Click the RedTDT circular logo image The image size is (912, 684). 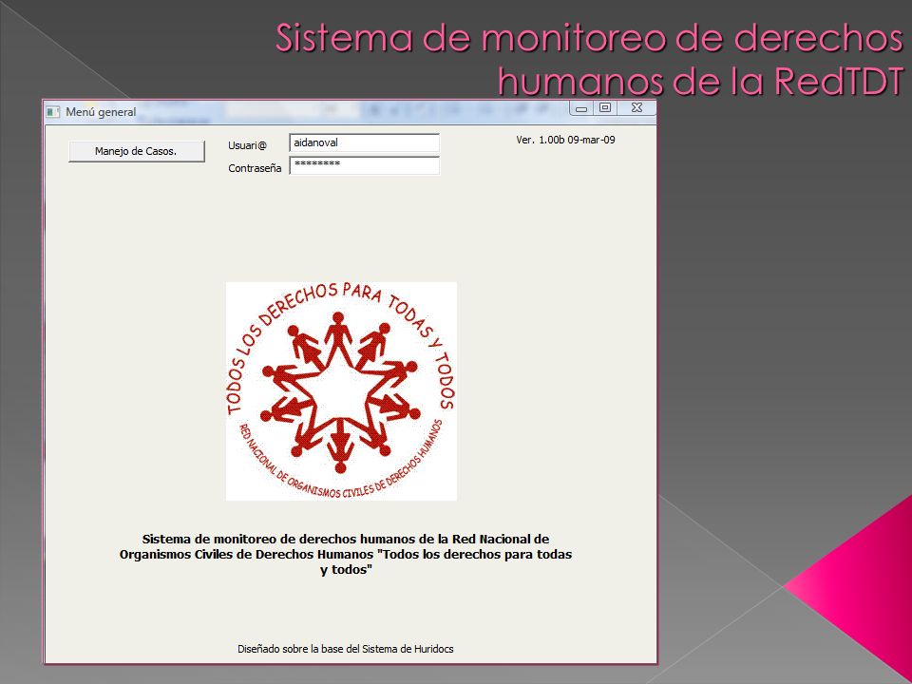(341, 391)
